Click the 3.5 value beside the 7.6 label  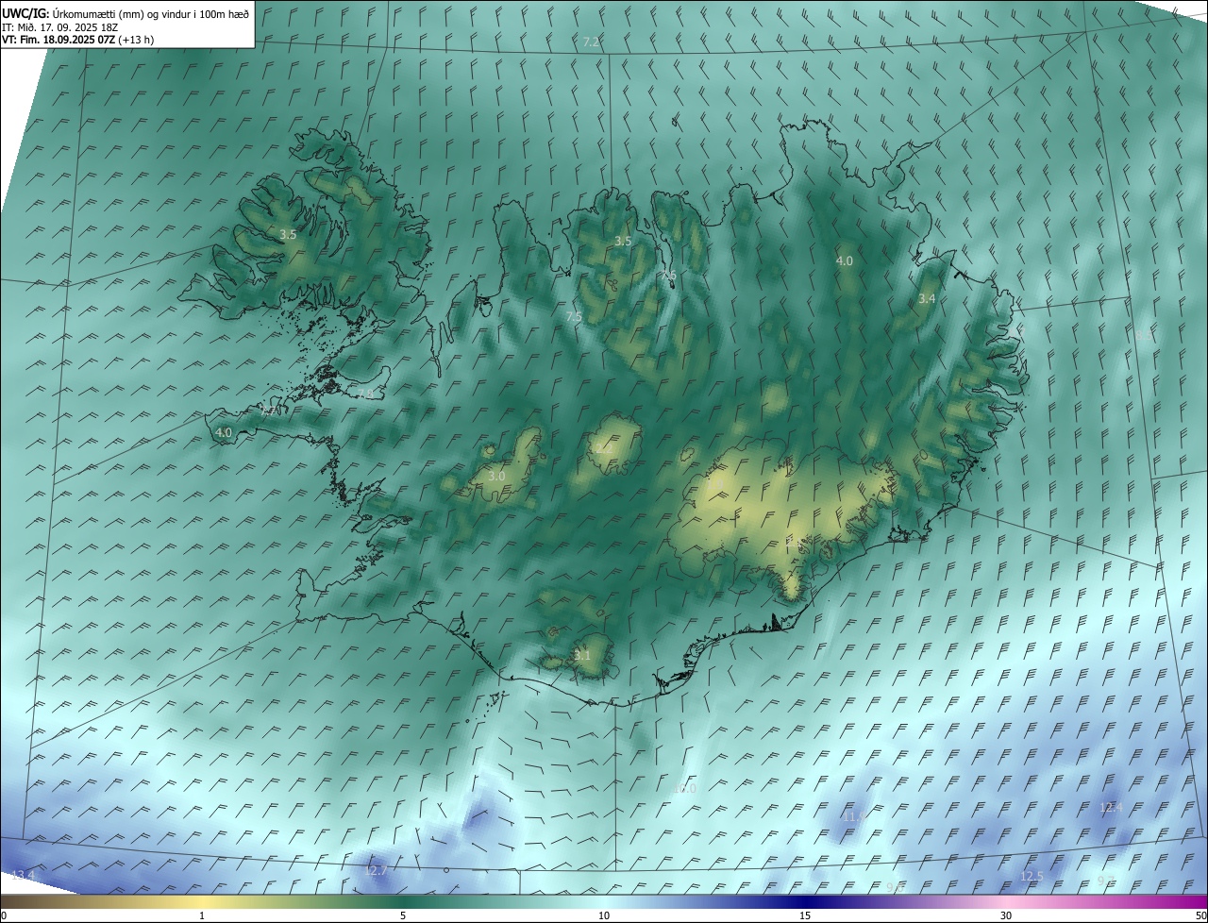coord(623,241)
